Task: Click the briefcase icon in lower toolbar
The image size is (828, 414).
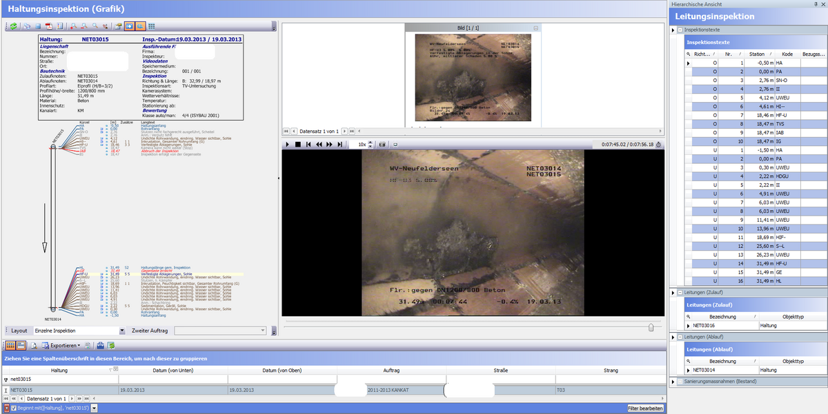Action: 100,345
